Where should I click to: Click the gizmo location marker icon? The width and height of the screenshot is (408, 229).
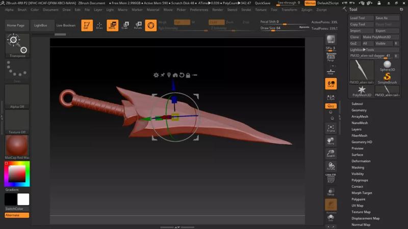pyautogui.click(x=169, y=75)
